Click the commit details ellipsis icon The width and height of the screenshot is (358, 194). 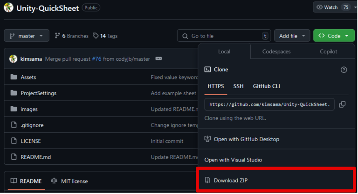pyautogui.click(x=158, y=59)
